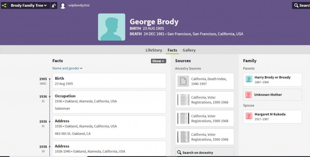Open the Brody Family Tree dropdown
Screen dimensions: 310x157
tap(29, 5)
